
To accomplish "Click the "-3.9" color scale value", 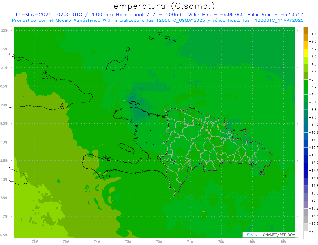I will [313, 57].
